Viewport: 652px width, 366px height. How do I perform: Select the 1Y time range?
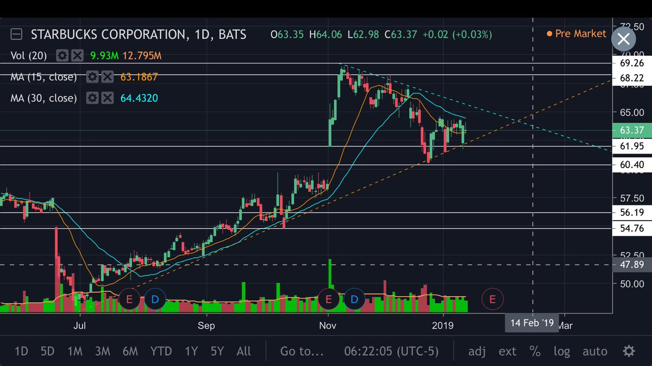[x=191, y=351]
